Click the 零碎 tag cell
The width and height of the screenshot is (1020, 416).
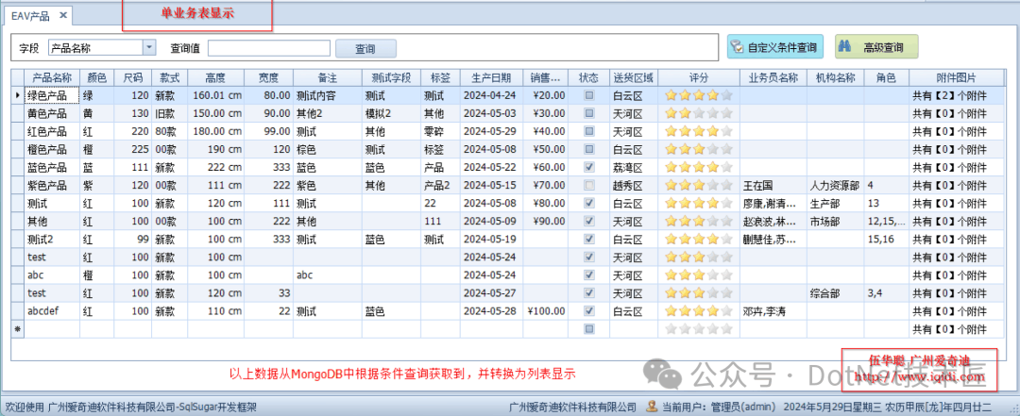tap(440, 131)
